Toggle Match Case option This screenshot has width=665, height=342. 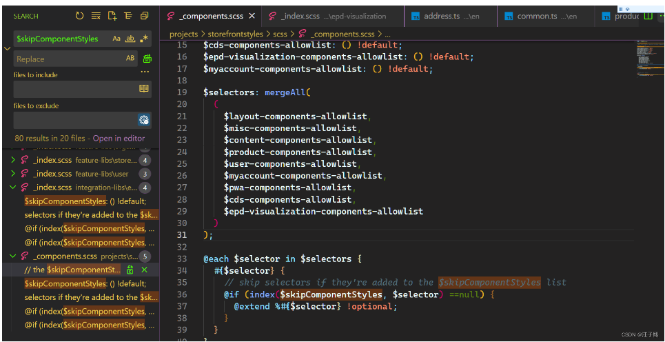pyautogui.click(x=116, y=39)
